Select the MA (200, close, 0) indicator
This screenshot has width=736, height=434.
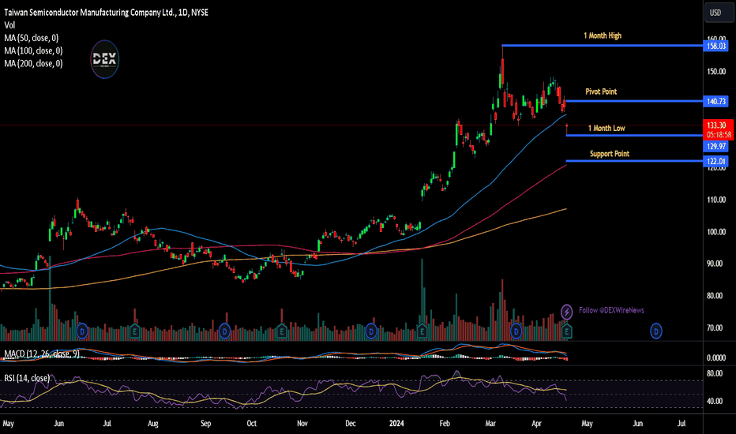33,63
